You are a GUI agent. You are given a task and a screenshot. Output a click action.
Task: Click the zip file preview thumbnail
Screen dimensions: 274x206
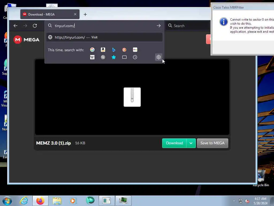pos(132,97)
